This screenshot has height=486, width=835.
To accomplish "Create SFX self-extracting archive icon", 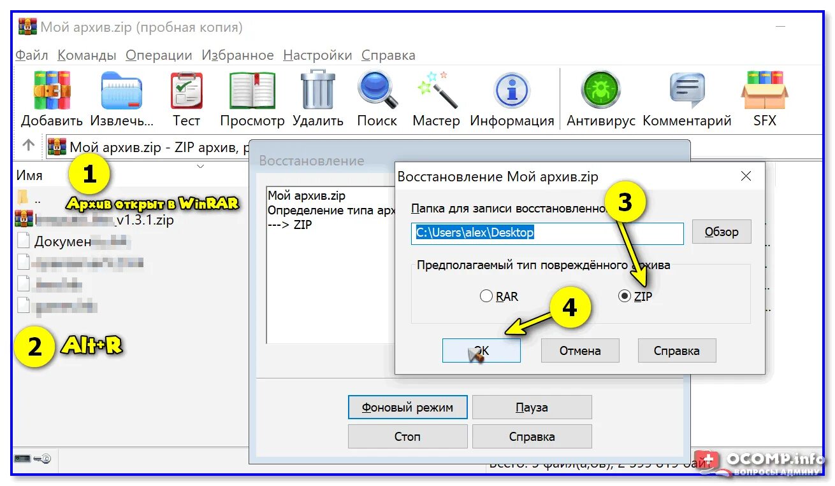I will click(764, 90).
